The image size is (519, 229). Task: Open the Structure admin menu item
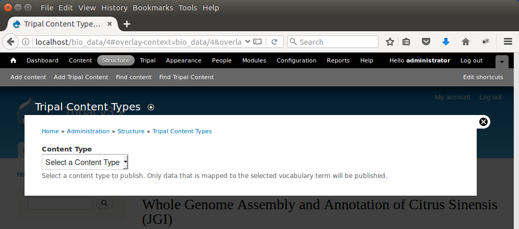point(116,60)
